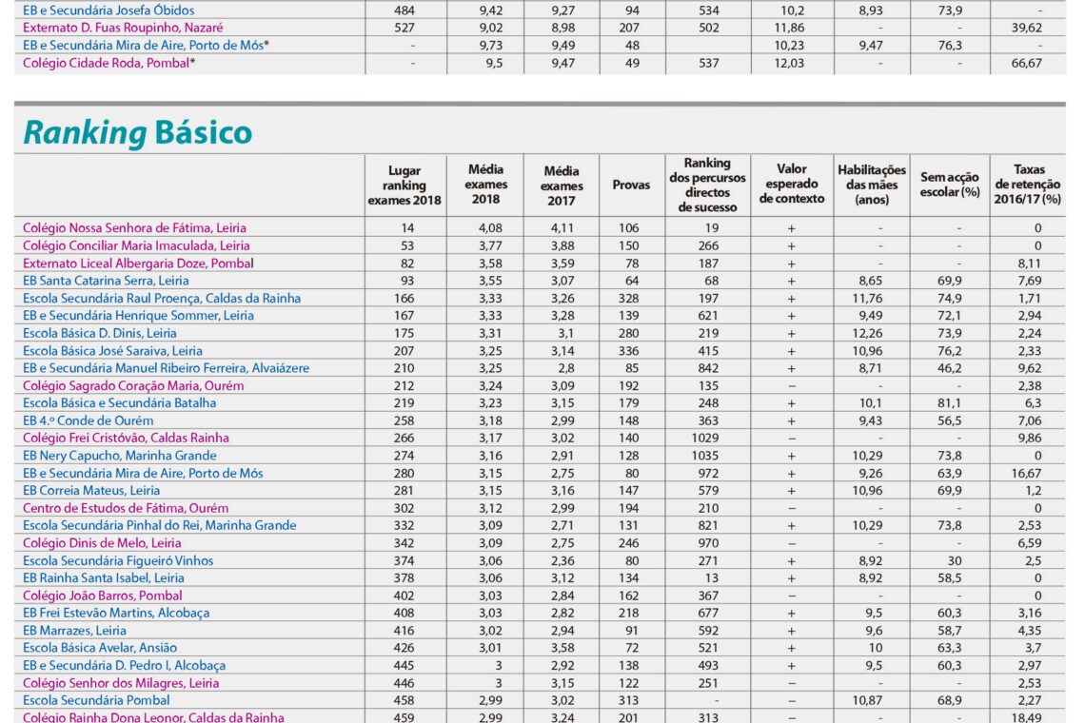Select 'Colégio Nossa Senhora de Fátima, Leiria'
The width and height of the screenshot is (1085, 723).
pyautogui.click(x=134, y=227)
